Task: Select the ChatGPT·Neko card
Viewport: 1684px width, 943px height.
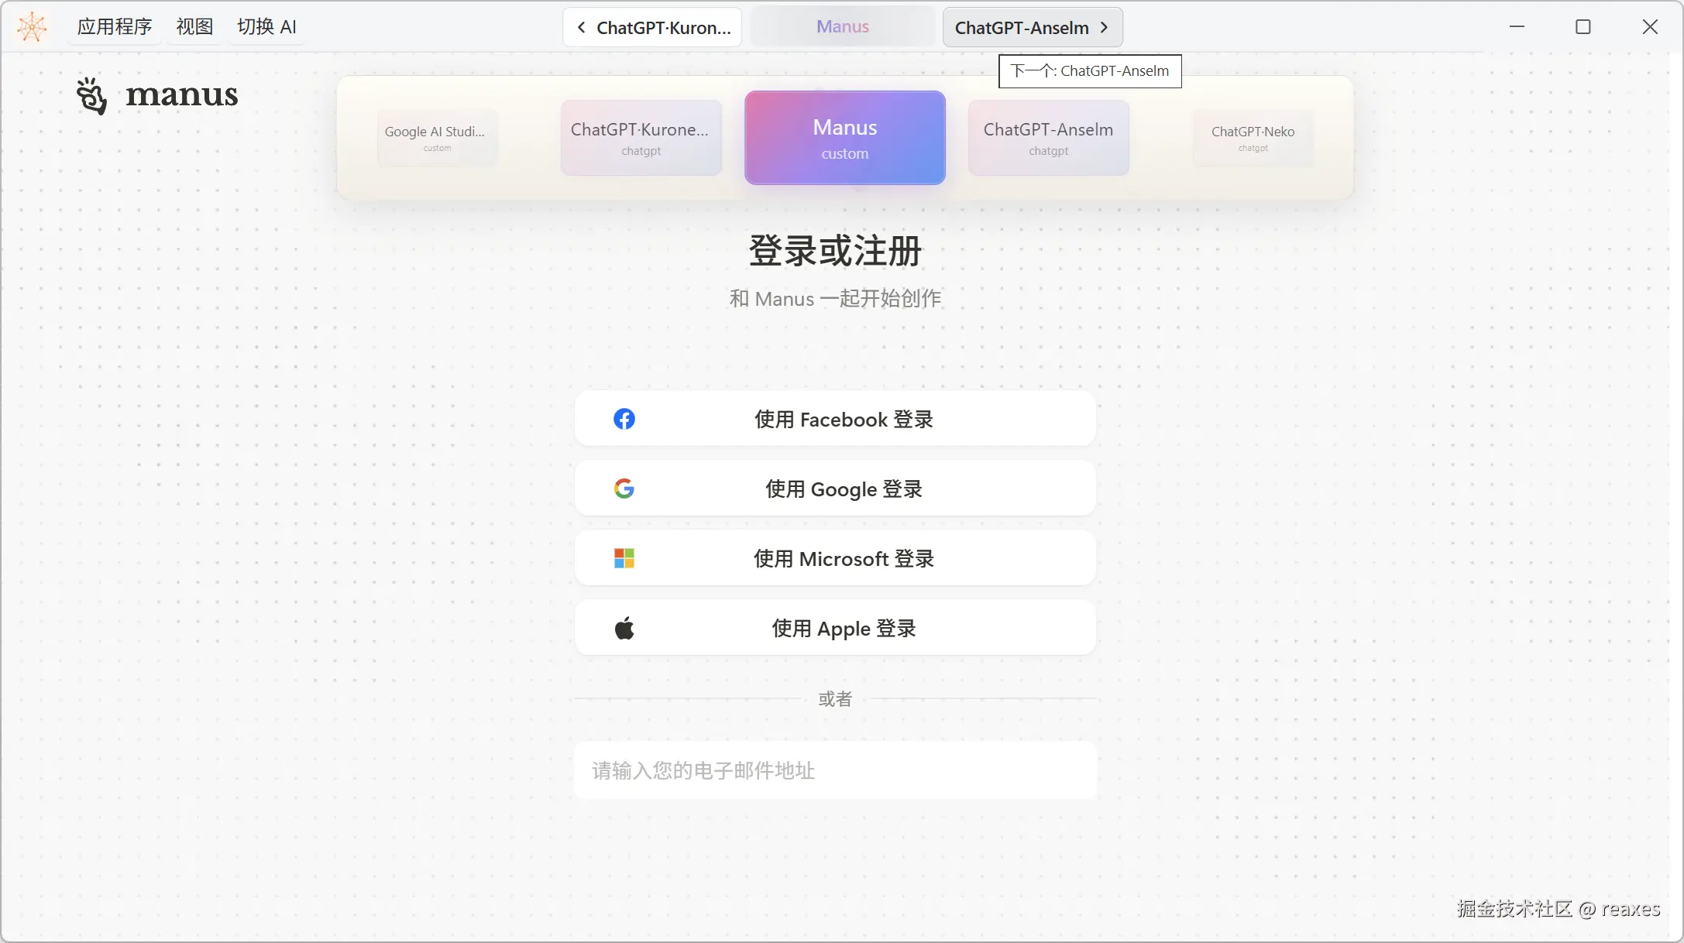Action: coord(1253,138)
